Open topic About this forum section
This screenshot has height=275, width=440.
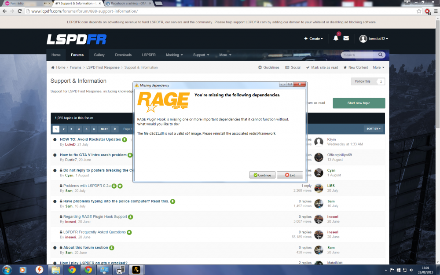point(86,247)
